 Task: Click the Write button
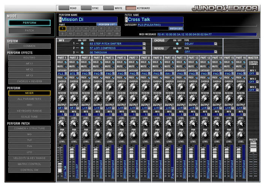coord(108,8)
